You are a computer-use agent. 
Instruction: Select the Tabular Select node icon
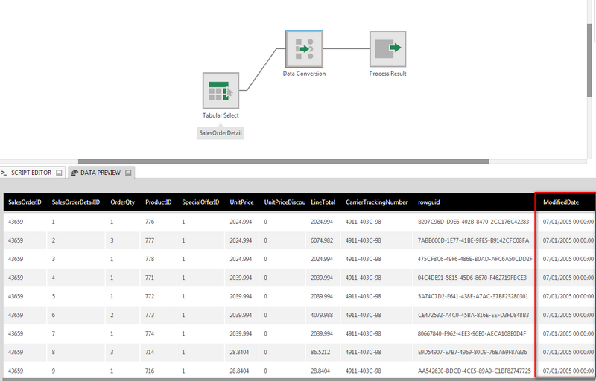[221, 90]
